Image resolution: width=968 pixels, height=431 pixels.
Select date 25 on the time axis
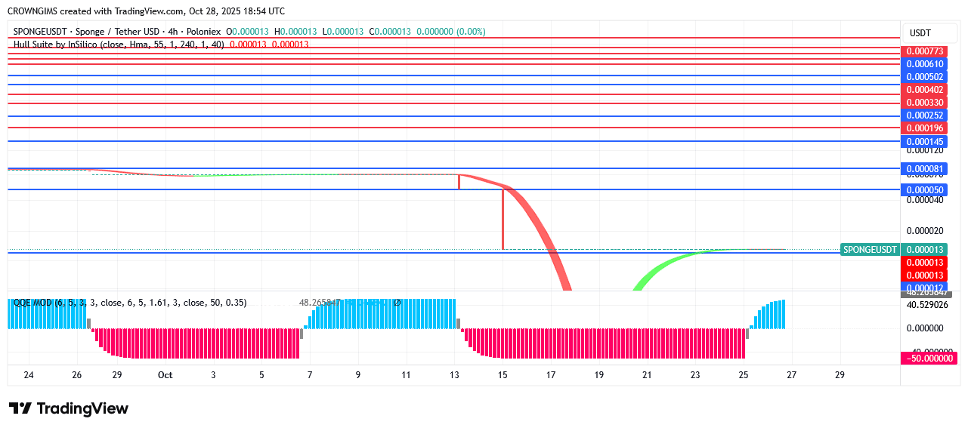[744, 375]
